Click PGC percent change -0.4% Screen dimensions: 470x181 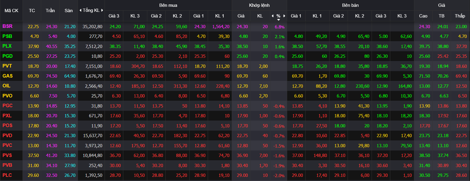coord(279,106)
